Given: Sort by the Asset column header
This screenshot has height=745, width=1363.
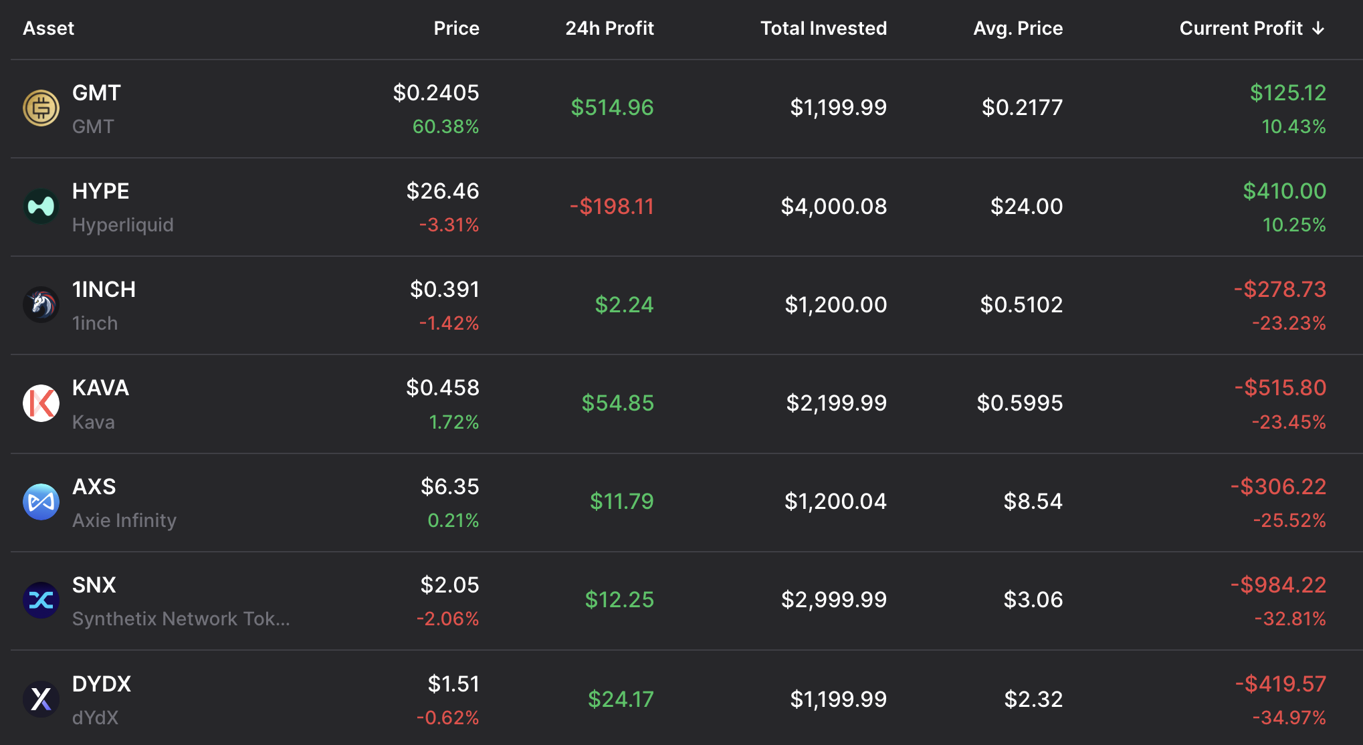Looking at the screenshot, I should pos(48,28).
